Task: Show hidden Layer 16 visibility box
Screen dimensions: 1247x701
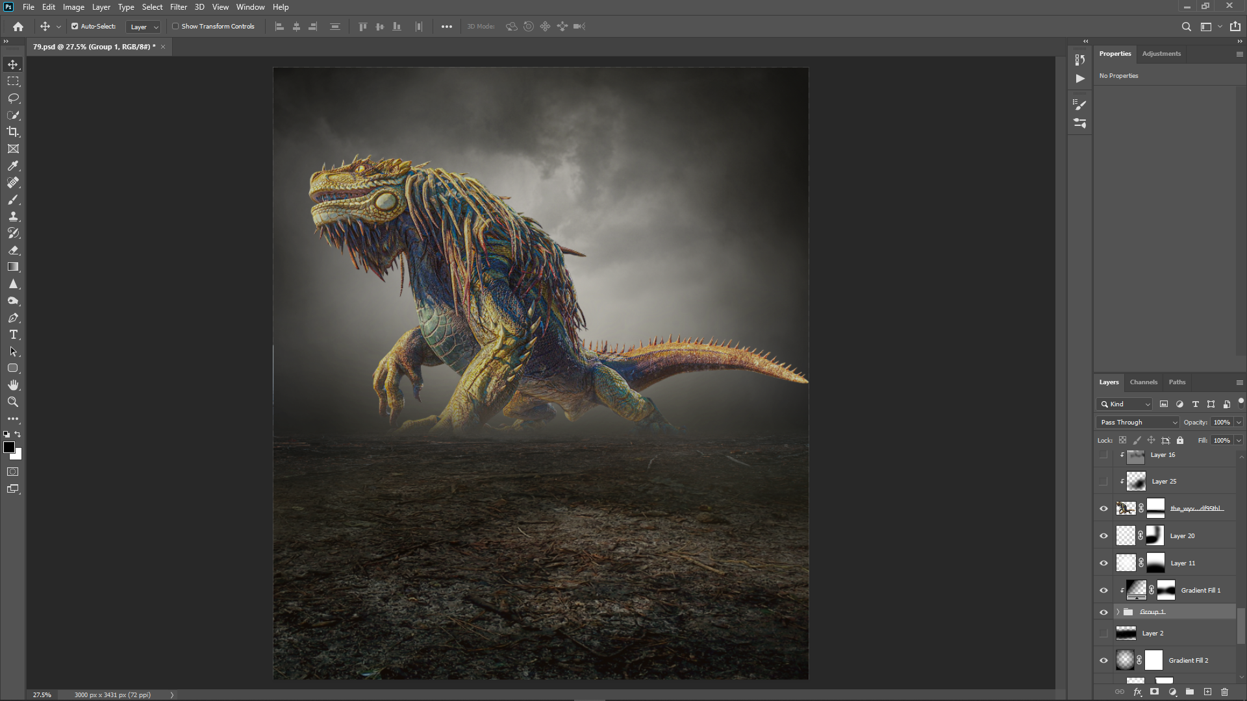Action: 1103,455
